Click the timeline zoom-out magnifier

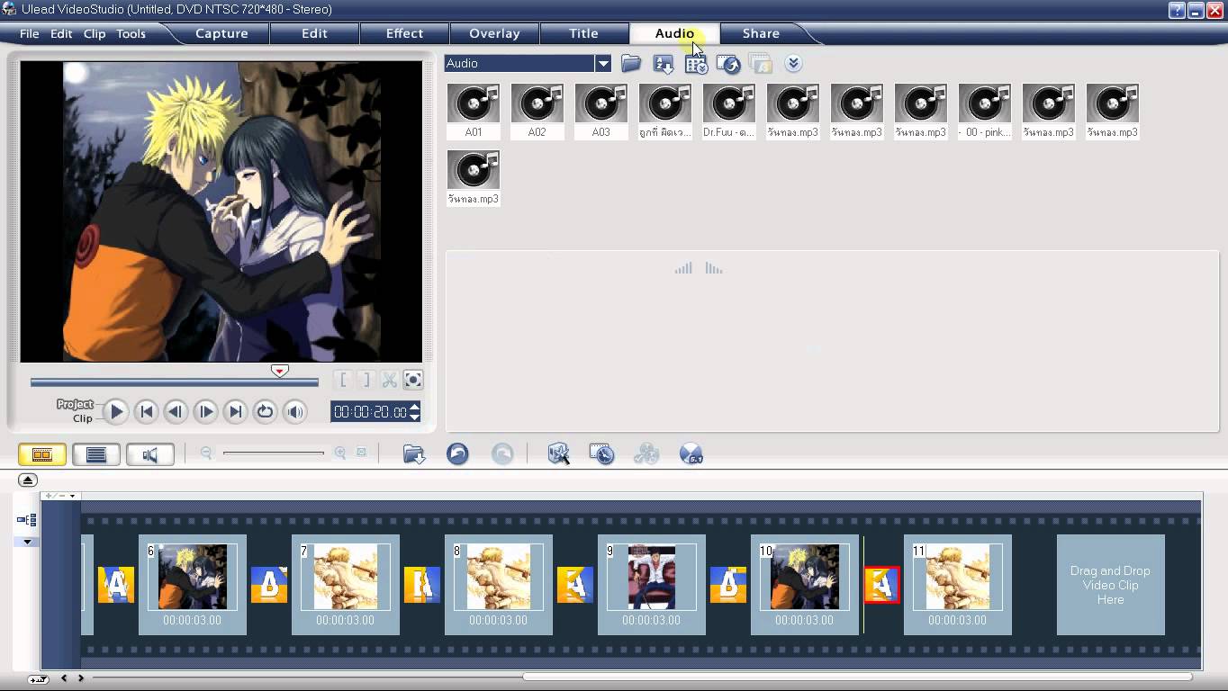click(206, 453)
